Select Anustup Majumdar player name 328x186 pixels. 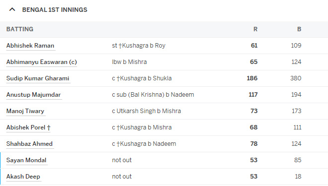coord(33,95)
